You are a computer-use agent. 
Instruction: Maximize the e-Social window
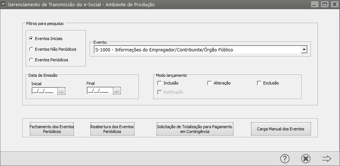(324, 4)
